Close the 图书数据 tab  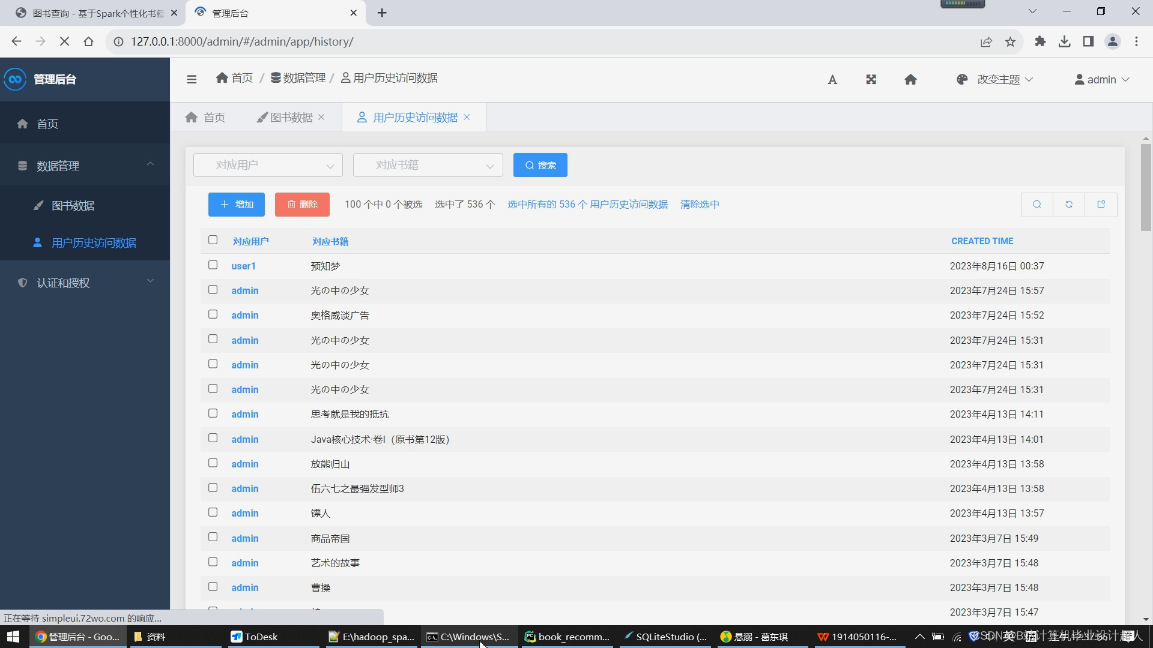322,118
